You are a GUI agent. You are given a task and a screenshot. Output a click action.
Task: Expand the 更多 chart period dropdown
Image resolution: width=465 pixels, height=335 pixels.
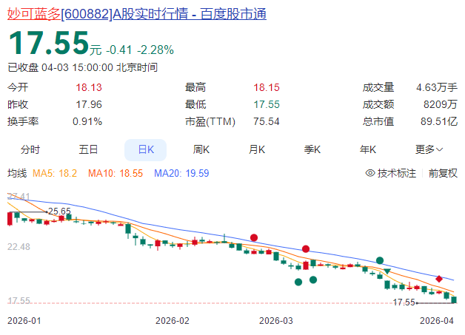point(429,149)
